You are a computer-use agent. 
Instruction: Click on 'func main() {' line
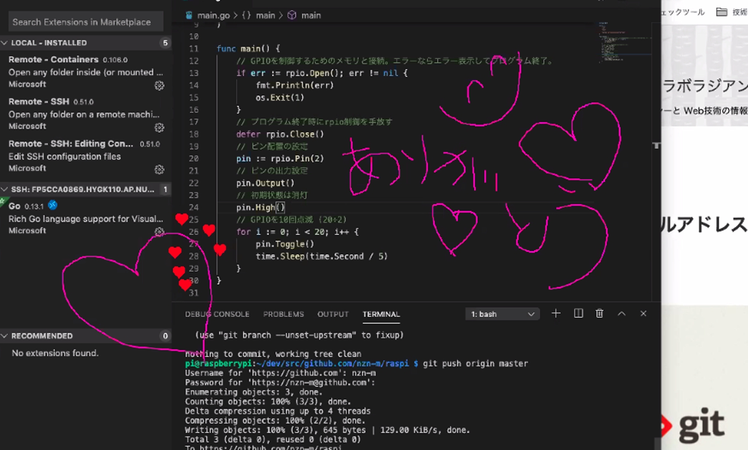248,49
